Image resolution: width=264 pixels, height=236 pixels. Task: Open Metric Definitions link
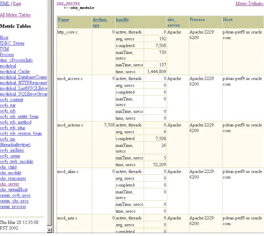coord(249,4)
